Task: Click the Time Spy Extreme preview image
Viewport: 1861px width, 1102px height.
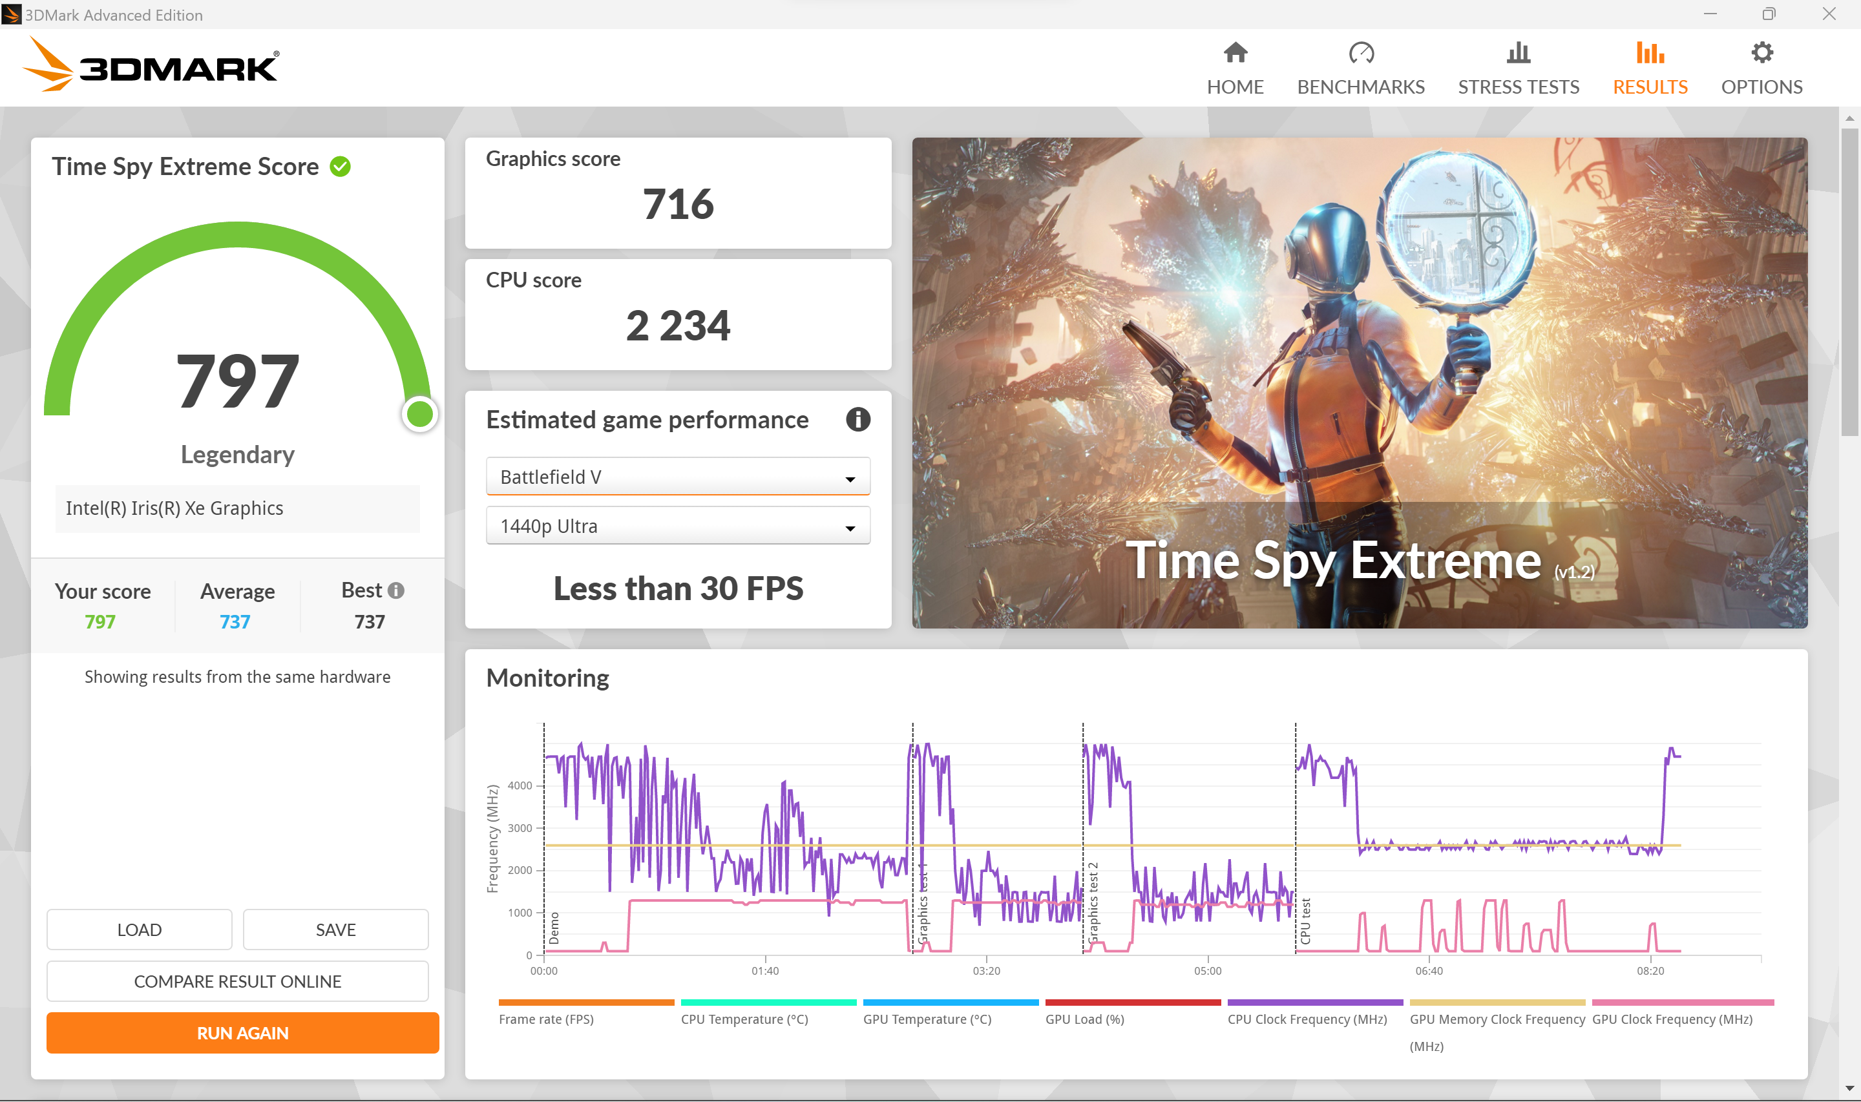Action: [1359, 382]
